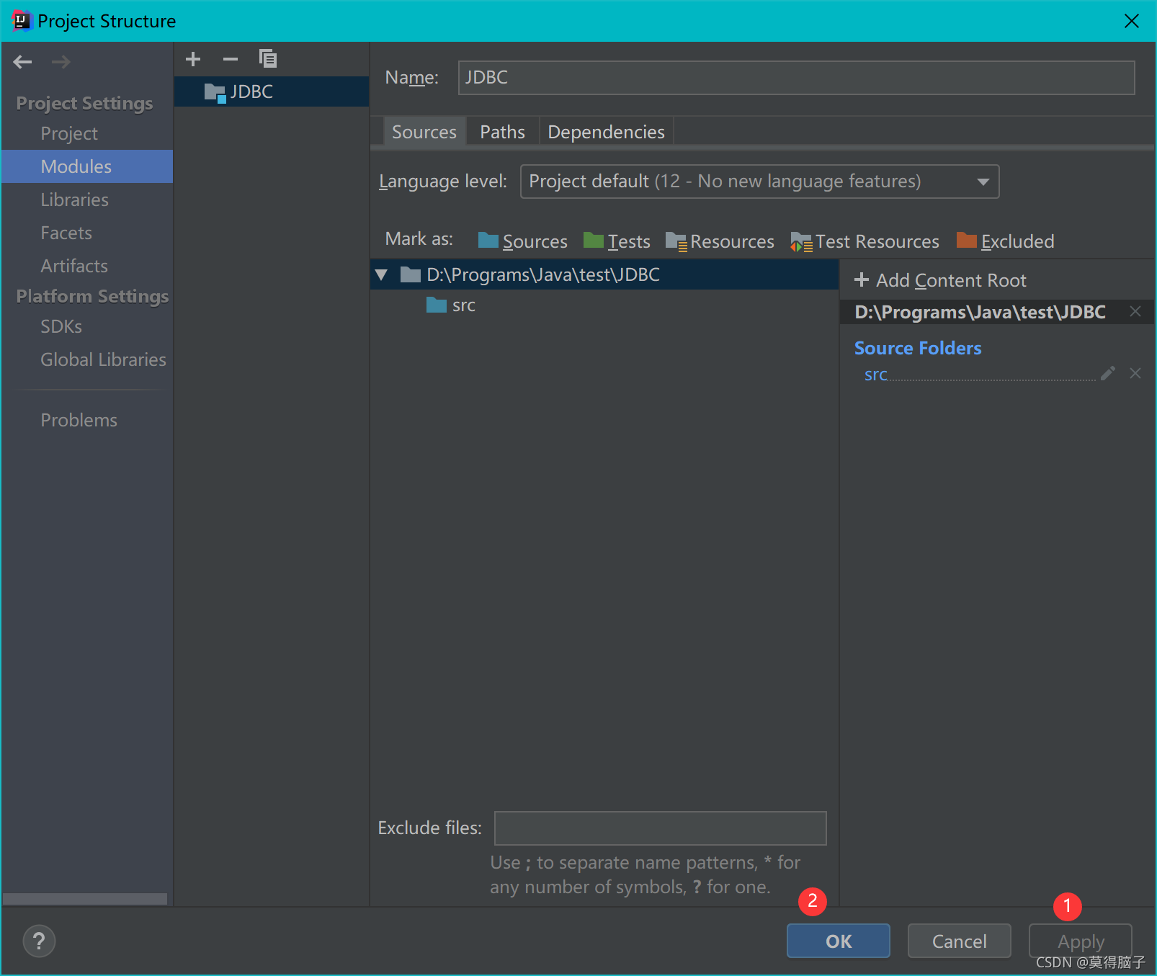This screenshot has height=976, width=1157.
Task: Click the IntelliJ icon in title bar
Action: (x=22, y=21)
